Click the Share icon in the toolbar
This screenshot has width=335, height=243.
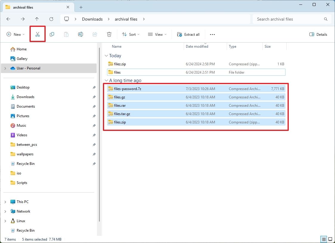tap(95, 34)
